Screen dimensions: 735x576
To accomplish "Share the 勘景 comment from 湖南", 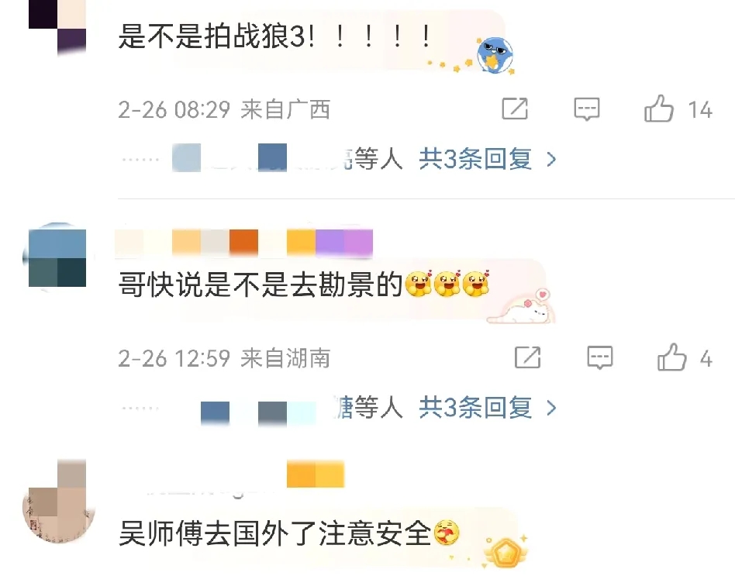I will pyautogui.click(x=528, y=357).
